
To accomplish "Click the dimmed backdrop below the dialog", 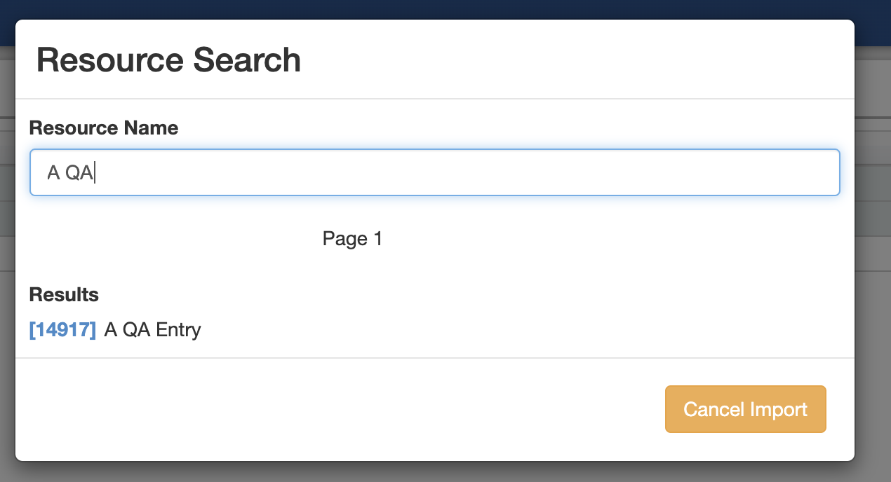I will pyautogui.click(x=445, y=472).
